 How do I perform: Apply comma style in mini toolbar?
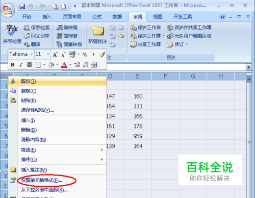point(93,55)
